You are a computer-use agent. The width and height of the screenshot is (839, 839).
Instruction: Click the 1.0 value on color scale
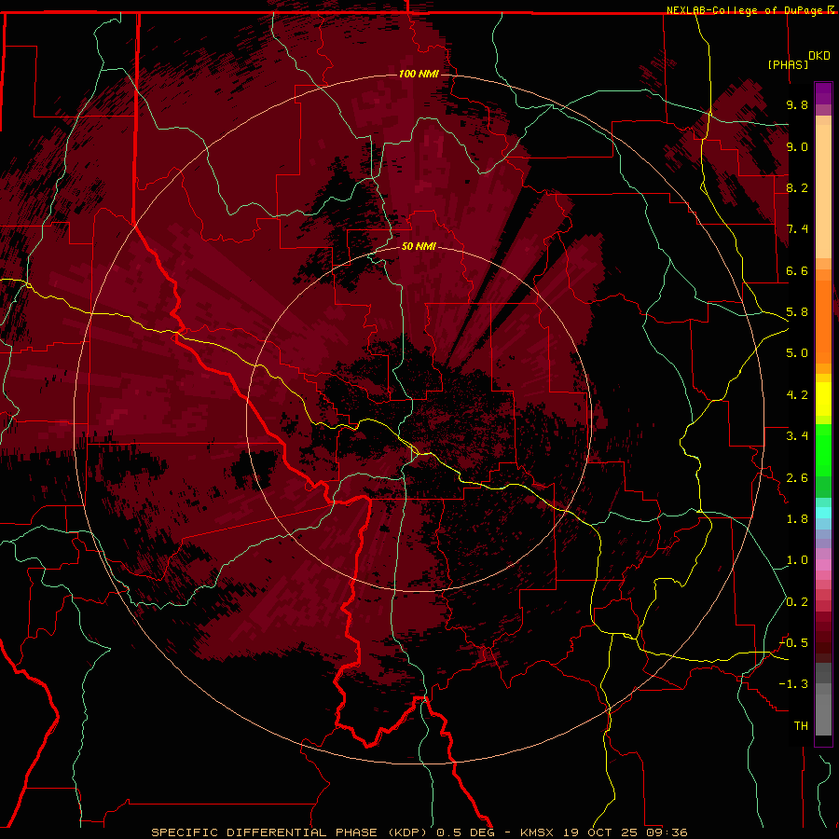[x=797, y=560]
